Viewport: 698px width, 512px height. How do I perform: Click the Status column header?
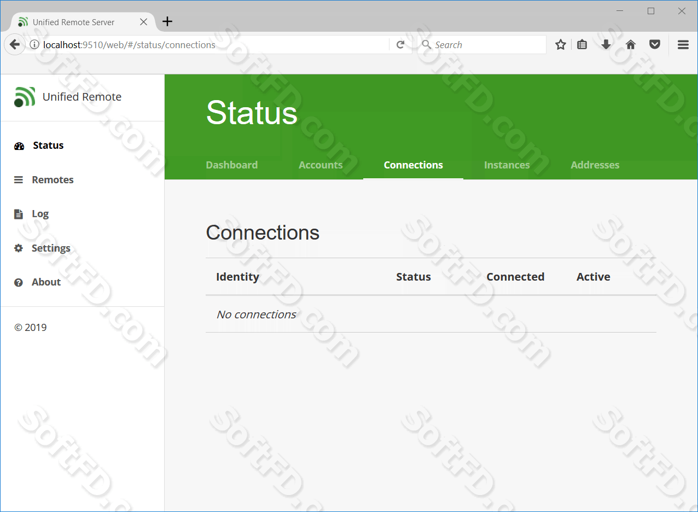(x=414, y=277)
